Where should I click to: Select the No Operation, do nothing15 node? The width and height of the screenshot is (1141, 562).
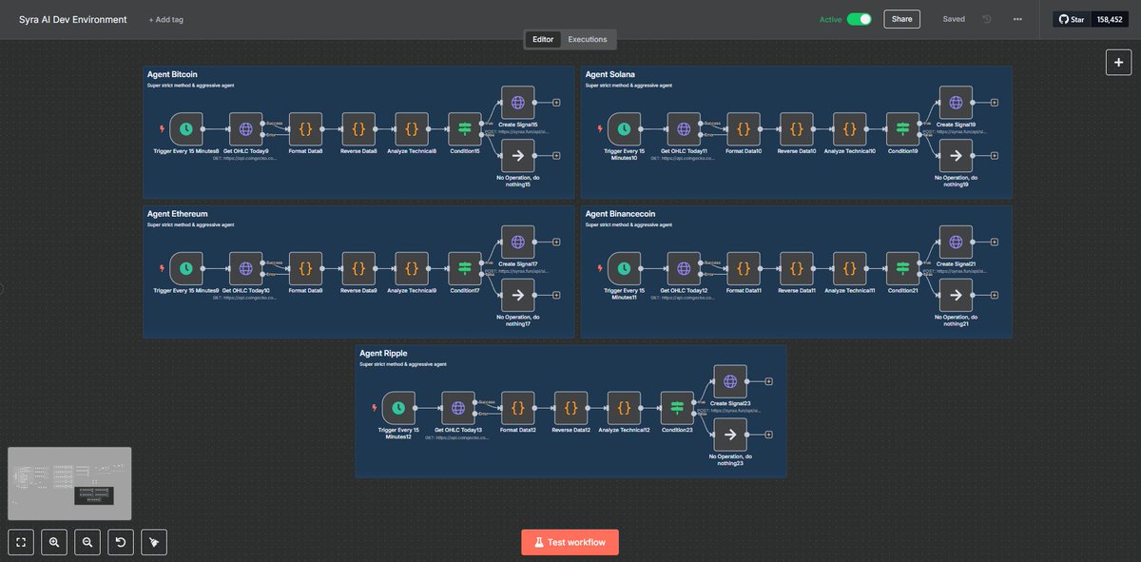tap(517, 155)
